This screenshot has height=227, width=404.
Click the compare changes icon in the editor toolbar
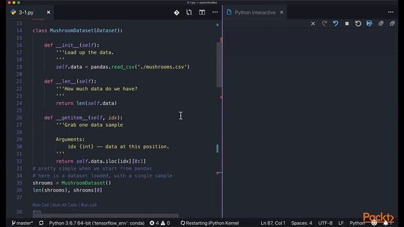(189, 13)
